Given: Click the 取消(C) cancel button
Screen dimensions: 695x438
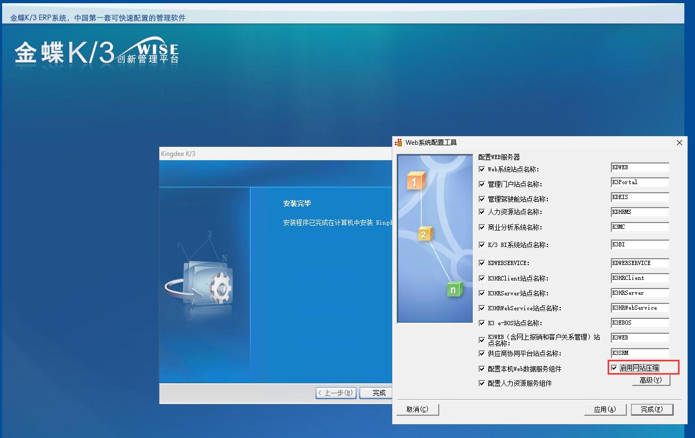Looking at the screenshot, I should pos(417,409).
